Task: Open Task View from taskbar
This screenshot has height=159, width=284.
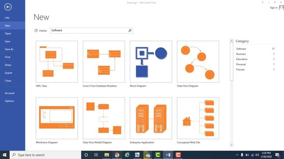Action: coord(96,155)
